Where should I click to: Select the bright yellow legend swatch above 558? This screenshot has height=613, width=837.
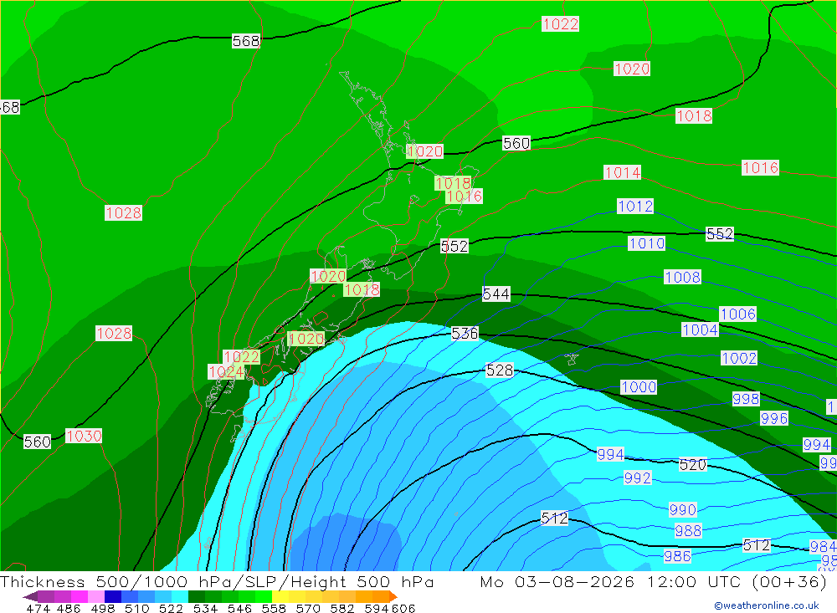(x=280, y=596)
